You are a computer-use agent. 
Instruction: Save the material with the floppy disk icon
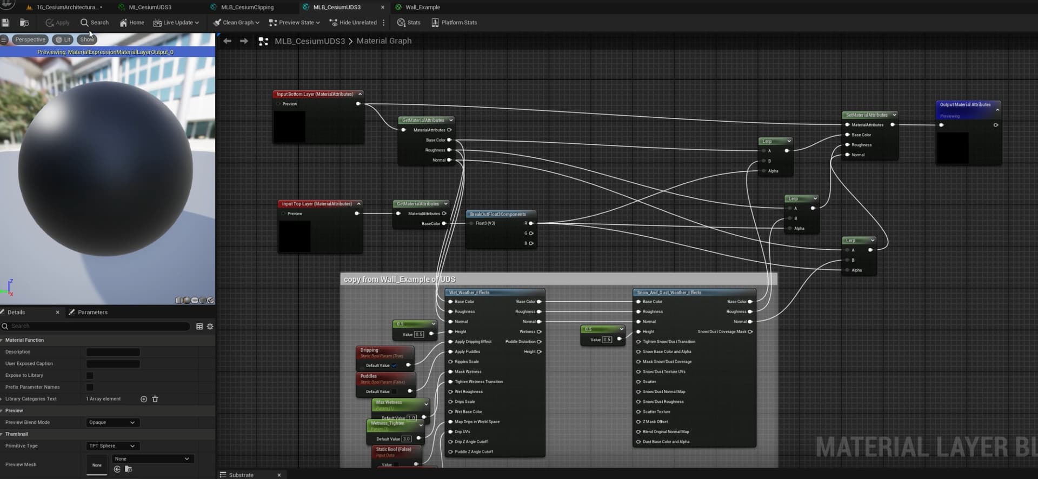point(5,23)
